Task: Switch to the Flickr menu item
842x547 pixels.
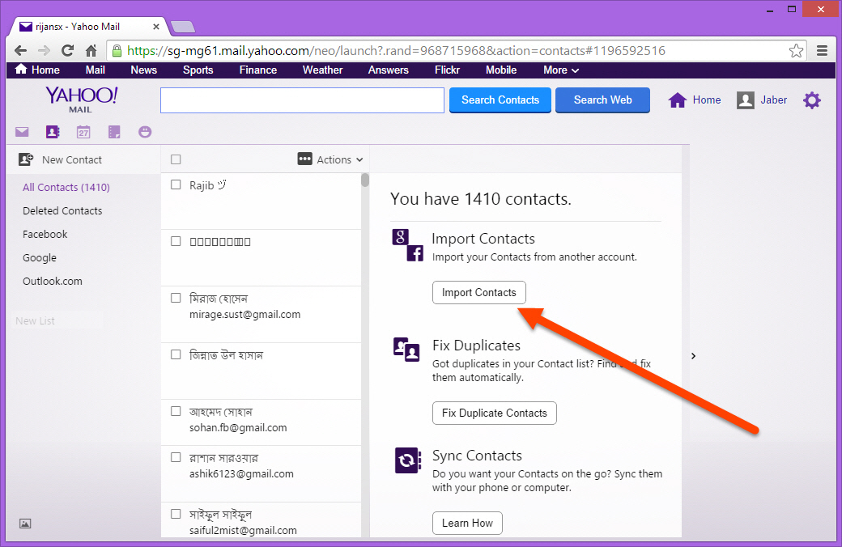Action: tap(447, 70)
